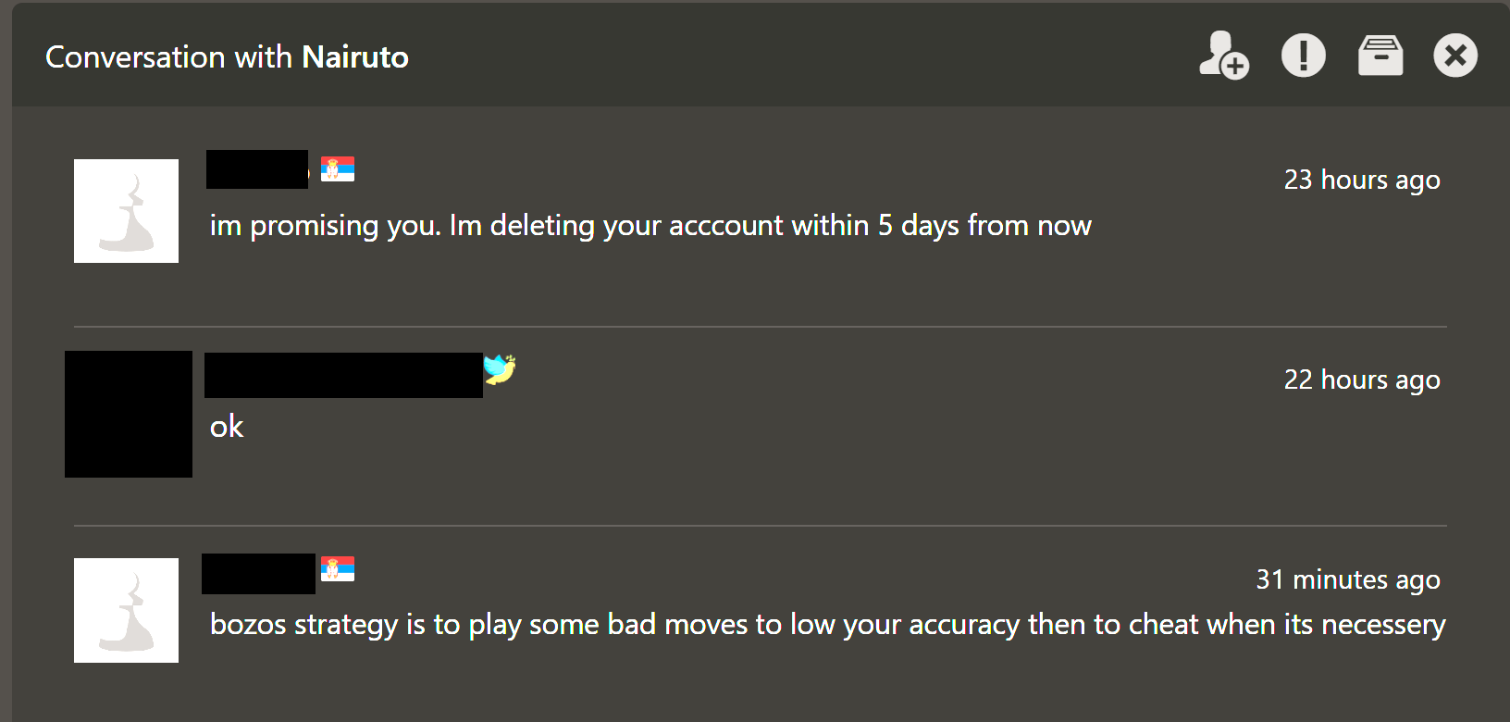Click the "ok" reply message

[227, 427]
